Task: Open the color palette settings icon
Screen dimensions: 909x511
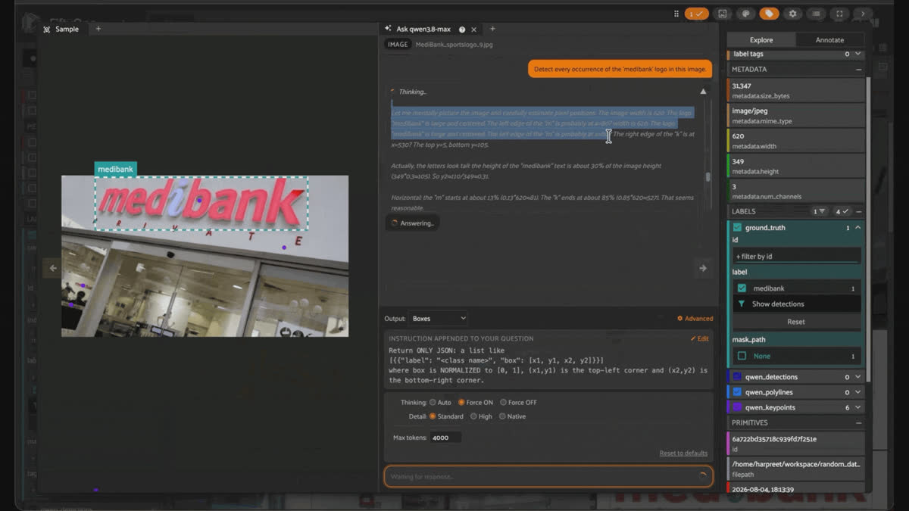Action: pos(746,14)
